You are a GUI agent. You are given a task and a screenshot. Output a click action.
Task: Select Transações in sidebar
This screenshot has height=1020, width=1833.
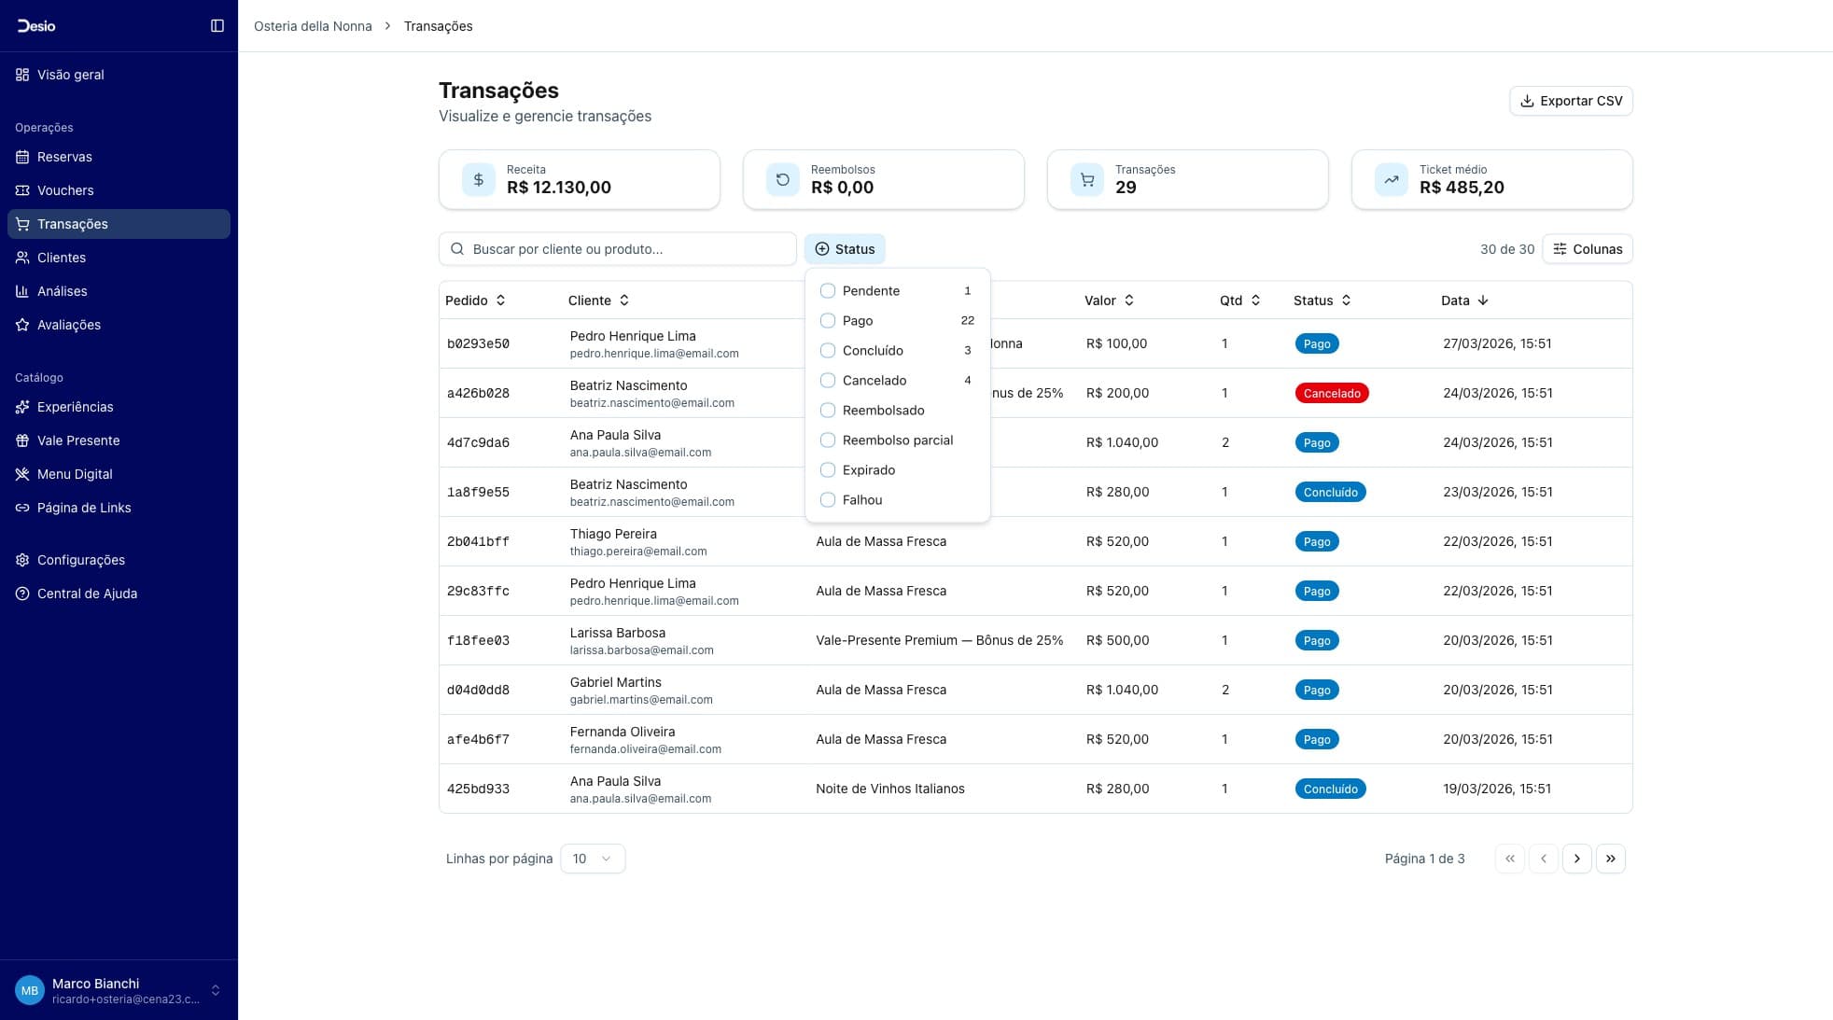(119, 224)
